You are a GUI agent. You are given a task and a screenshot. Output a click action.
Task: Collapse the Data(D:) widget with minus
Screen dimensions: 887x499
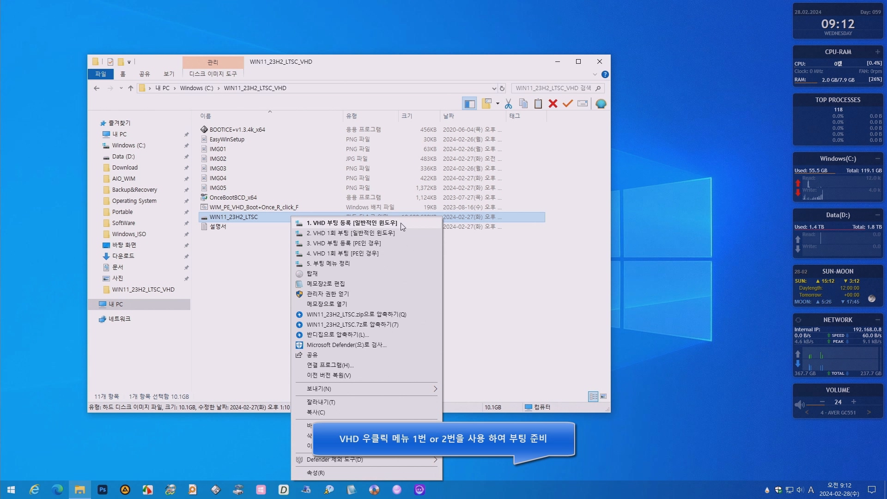click(877, 215)
